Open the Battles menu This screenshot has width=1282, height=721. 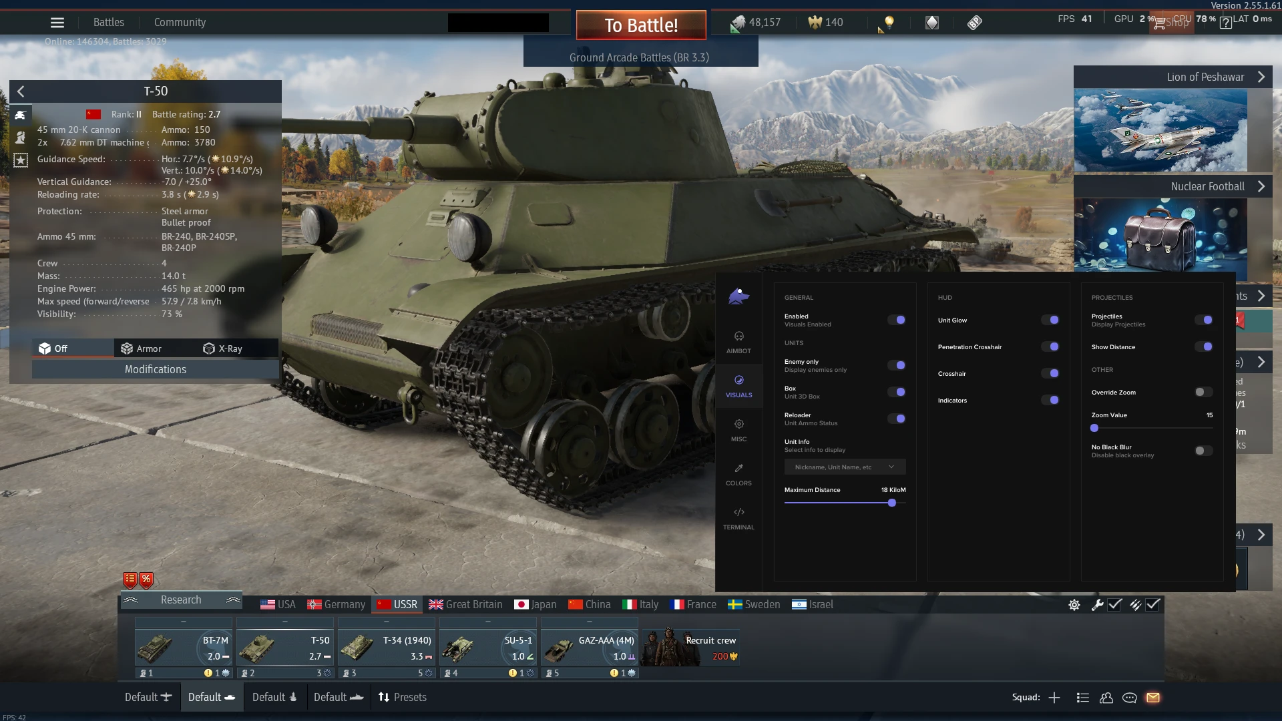(x=109, y=23)
